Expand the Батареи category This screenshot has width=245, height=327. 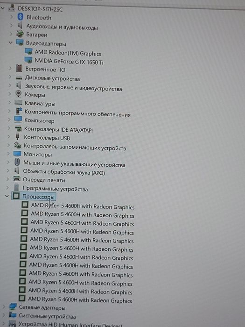click(x=11, y=34)
